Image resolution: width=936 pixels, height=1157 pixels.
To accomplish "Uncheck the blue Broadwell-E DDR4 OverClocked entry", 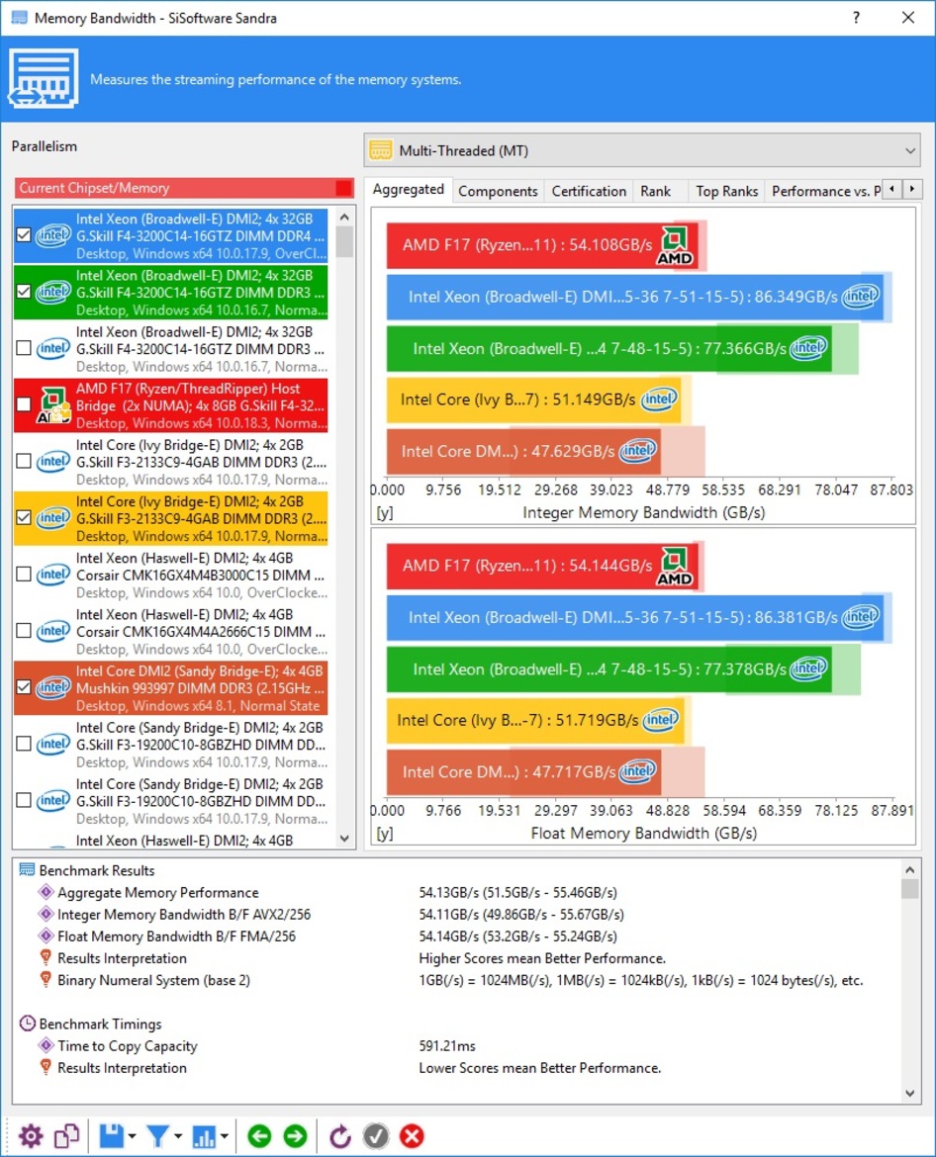I will click(x=24, y=235).
